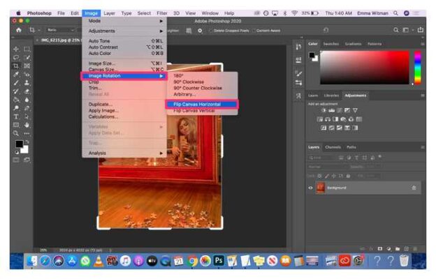Click the Straighten button in options bar
436x279 pixels.
[x=173, y=31]
